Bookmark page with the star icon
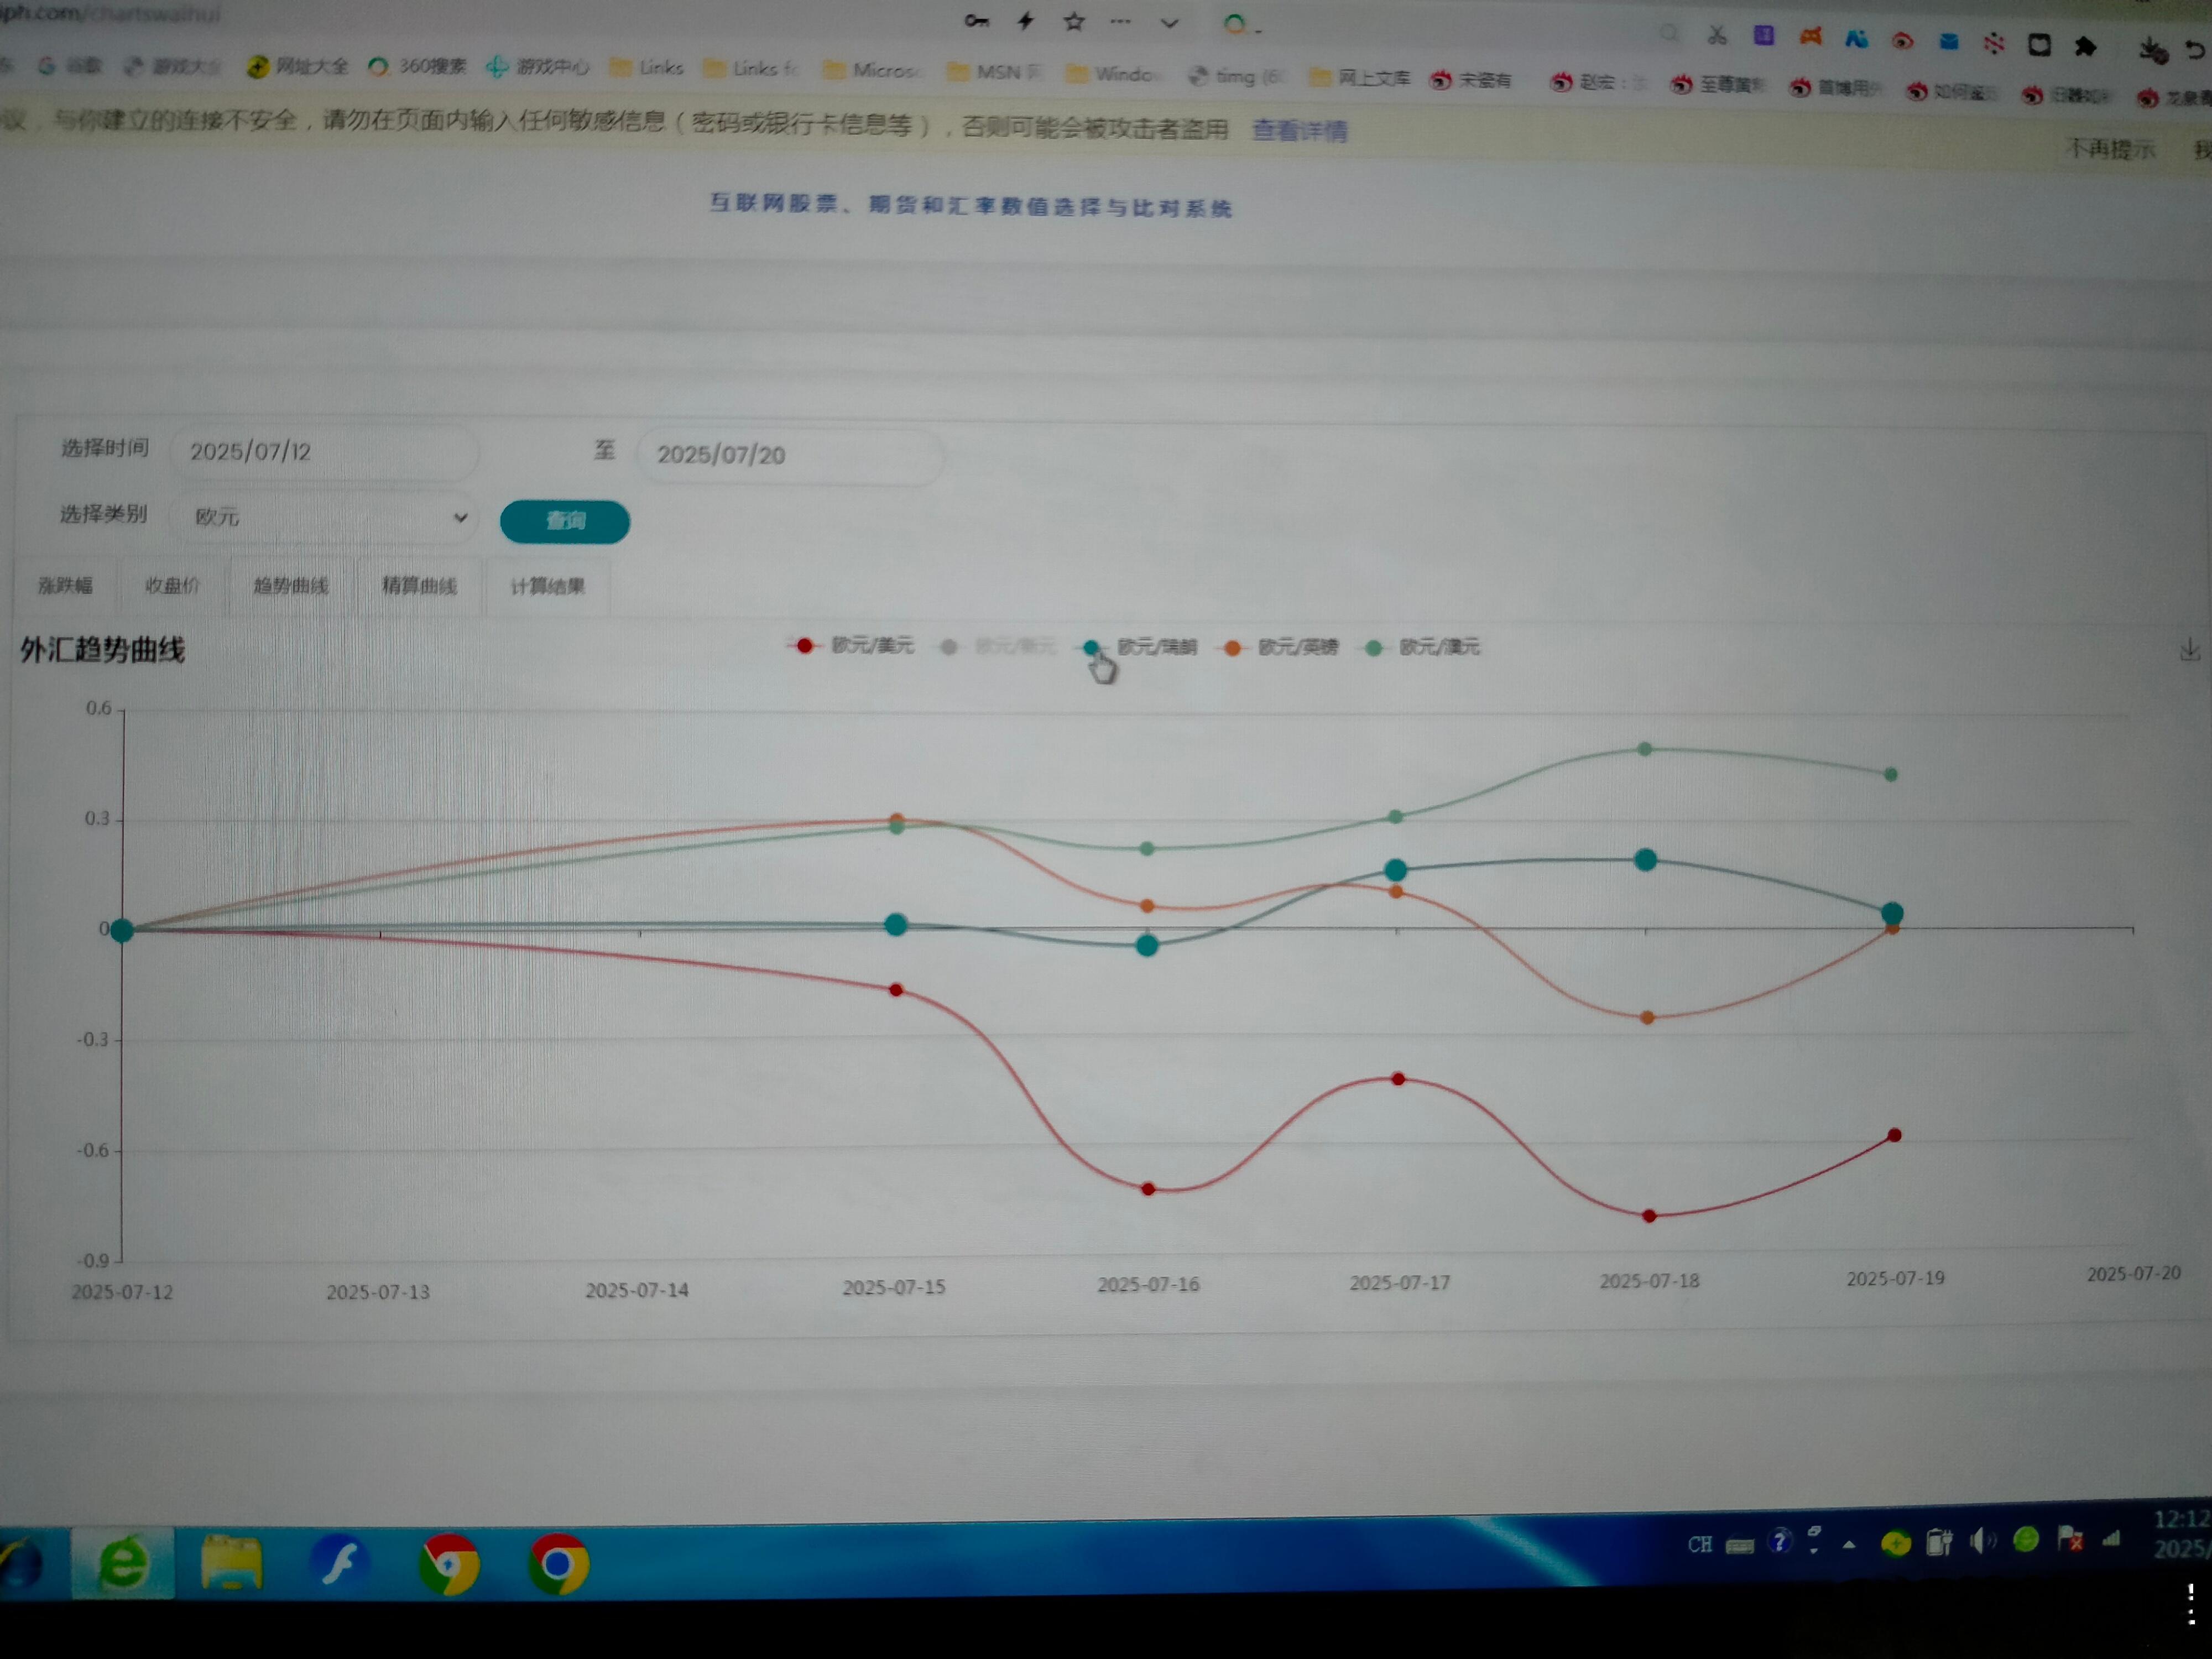This screenshot has height=1659, width=2212. (1074, 21)
